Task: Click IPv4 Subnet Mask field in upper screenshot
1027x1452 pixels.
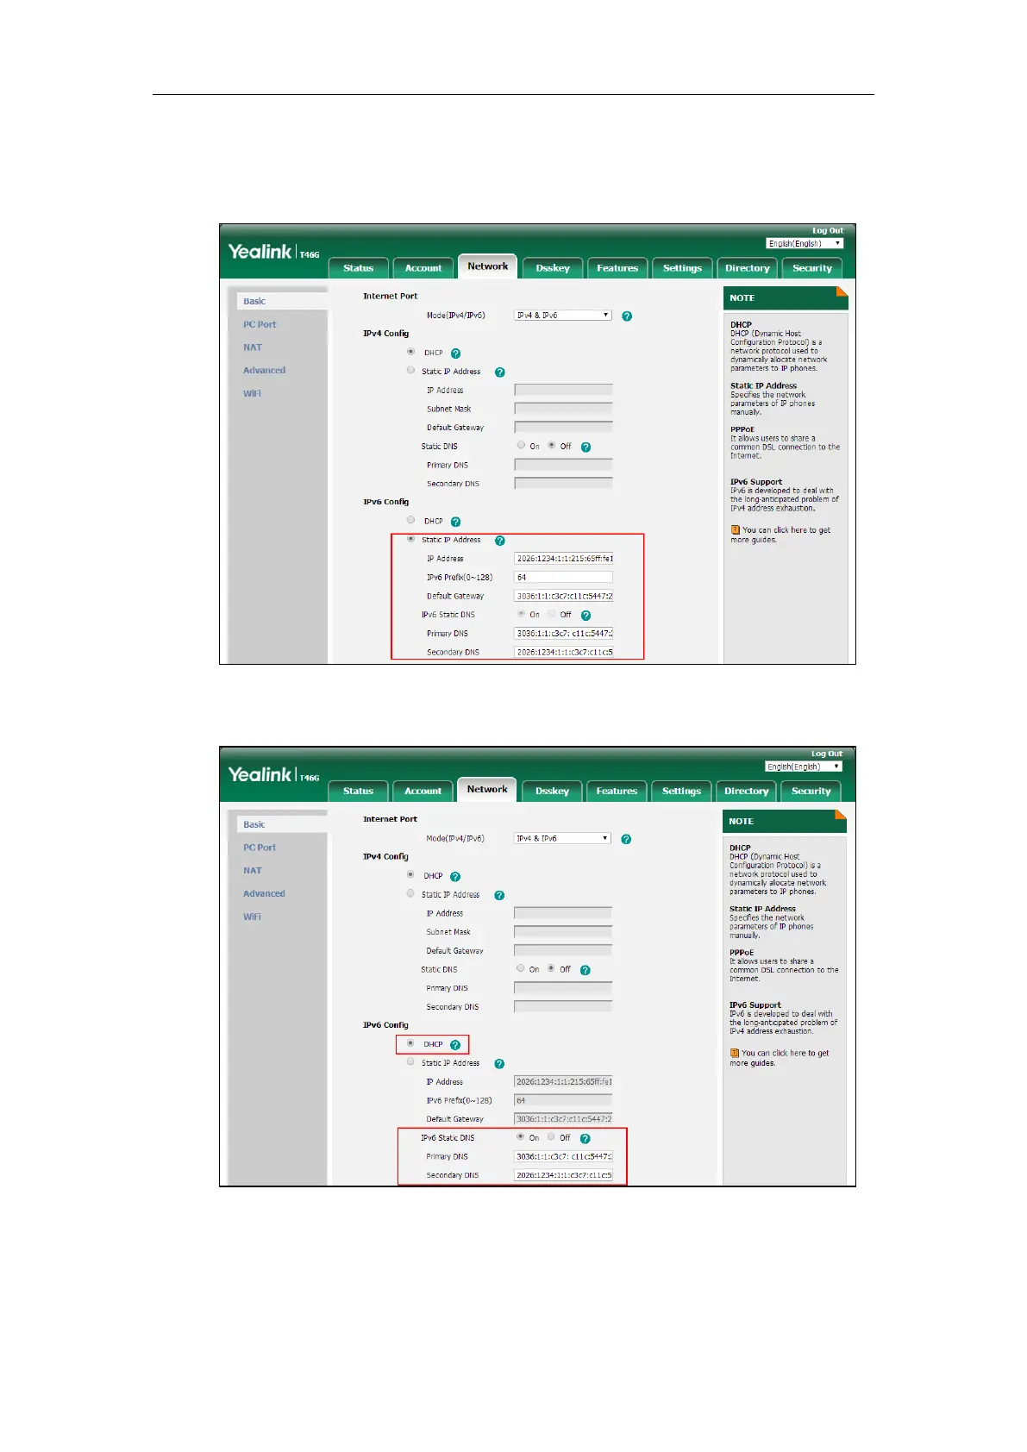Action: click(564, 410)
